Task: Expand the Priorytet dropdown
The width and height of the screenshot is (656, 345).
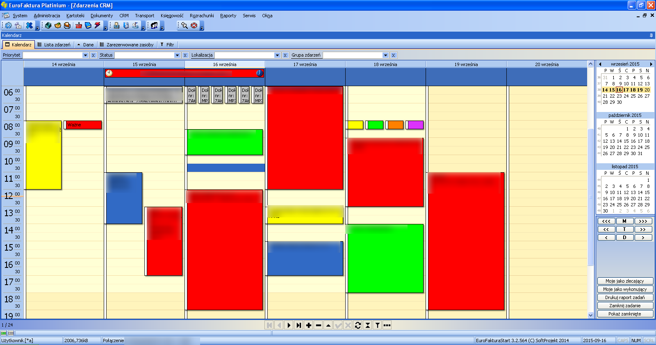Action: click(85, 55)
